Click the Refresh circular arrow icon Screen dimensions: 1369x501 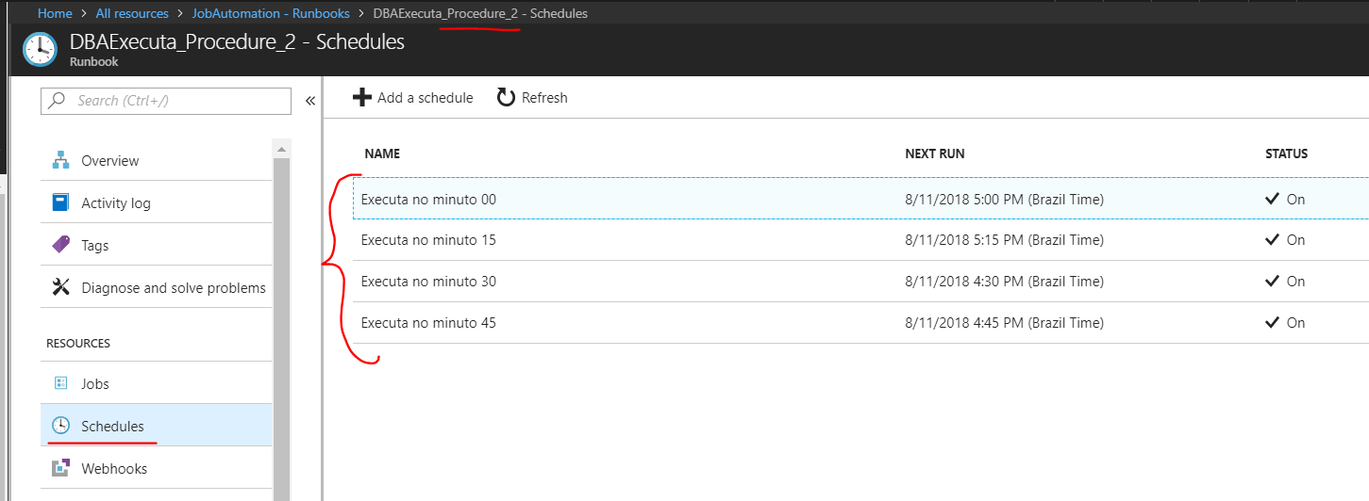[507, 97]
